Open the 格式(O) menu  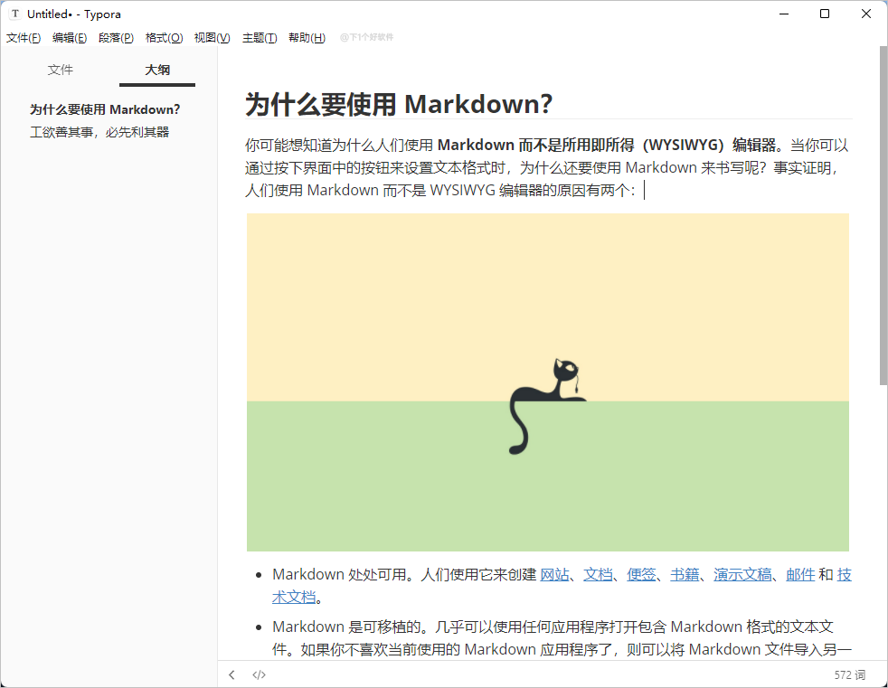point(165,37)
